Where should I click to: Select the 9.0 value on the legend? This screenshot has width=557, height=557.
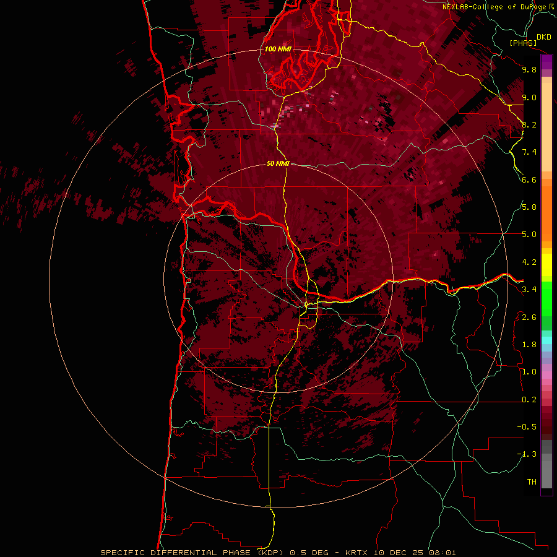click(529, 97)
